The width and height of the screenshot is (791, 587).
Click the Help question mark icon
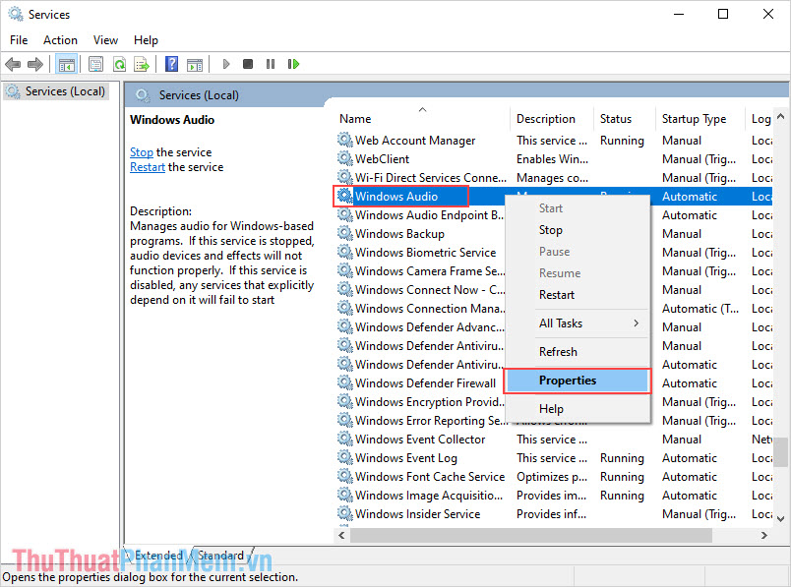pos(171,64)
